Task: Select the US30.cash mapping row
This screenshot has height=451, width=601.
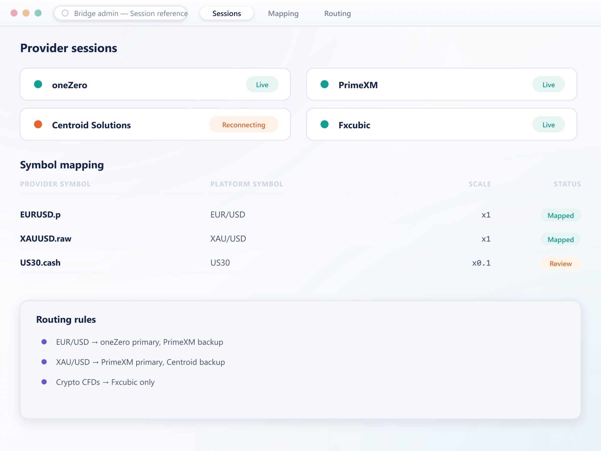Action: click(300, 263)
